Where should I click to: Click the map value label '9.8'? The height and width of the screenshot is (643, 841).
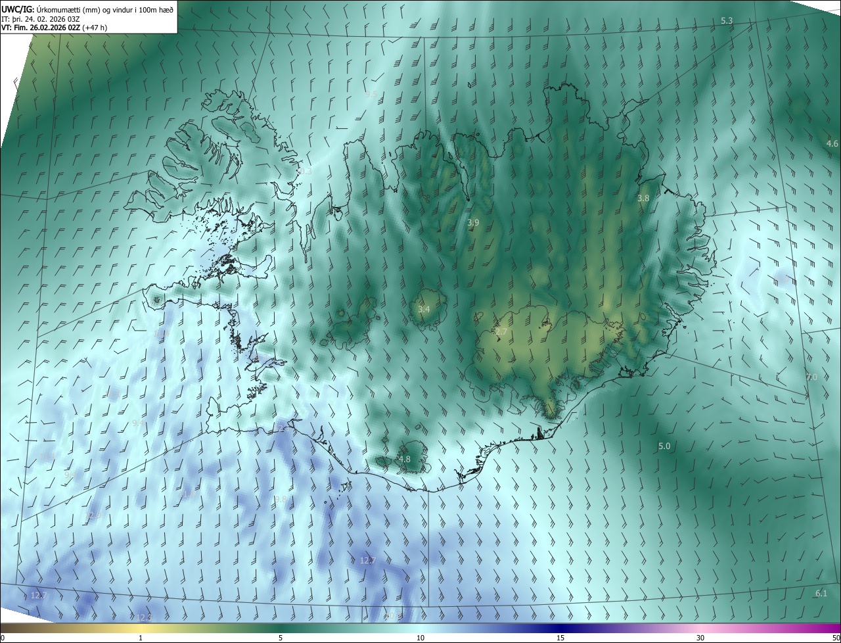[x=281, y=499]
